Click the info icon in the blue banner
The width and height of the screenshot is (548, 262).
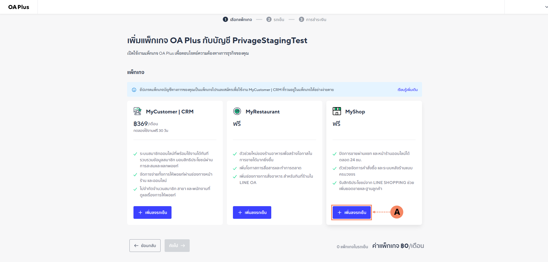tap(134, 90)
